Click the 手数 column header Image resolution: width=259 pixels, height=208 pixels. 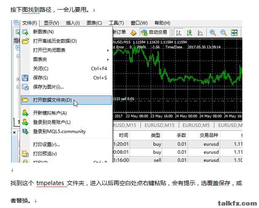pos(181,135)
